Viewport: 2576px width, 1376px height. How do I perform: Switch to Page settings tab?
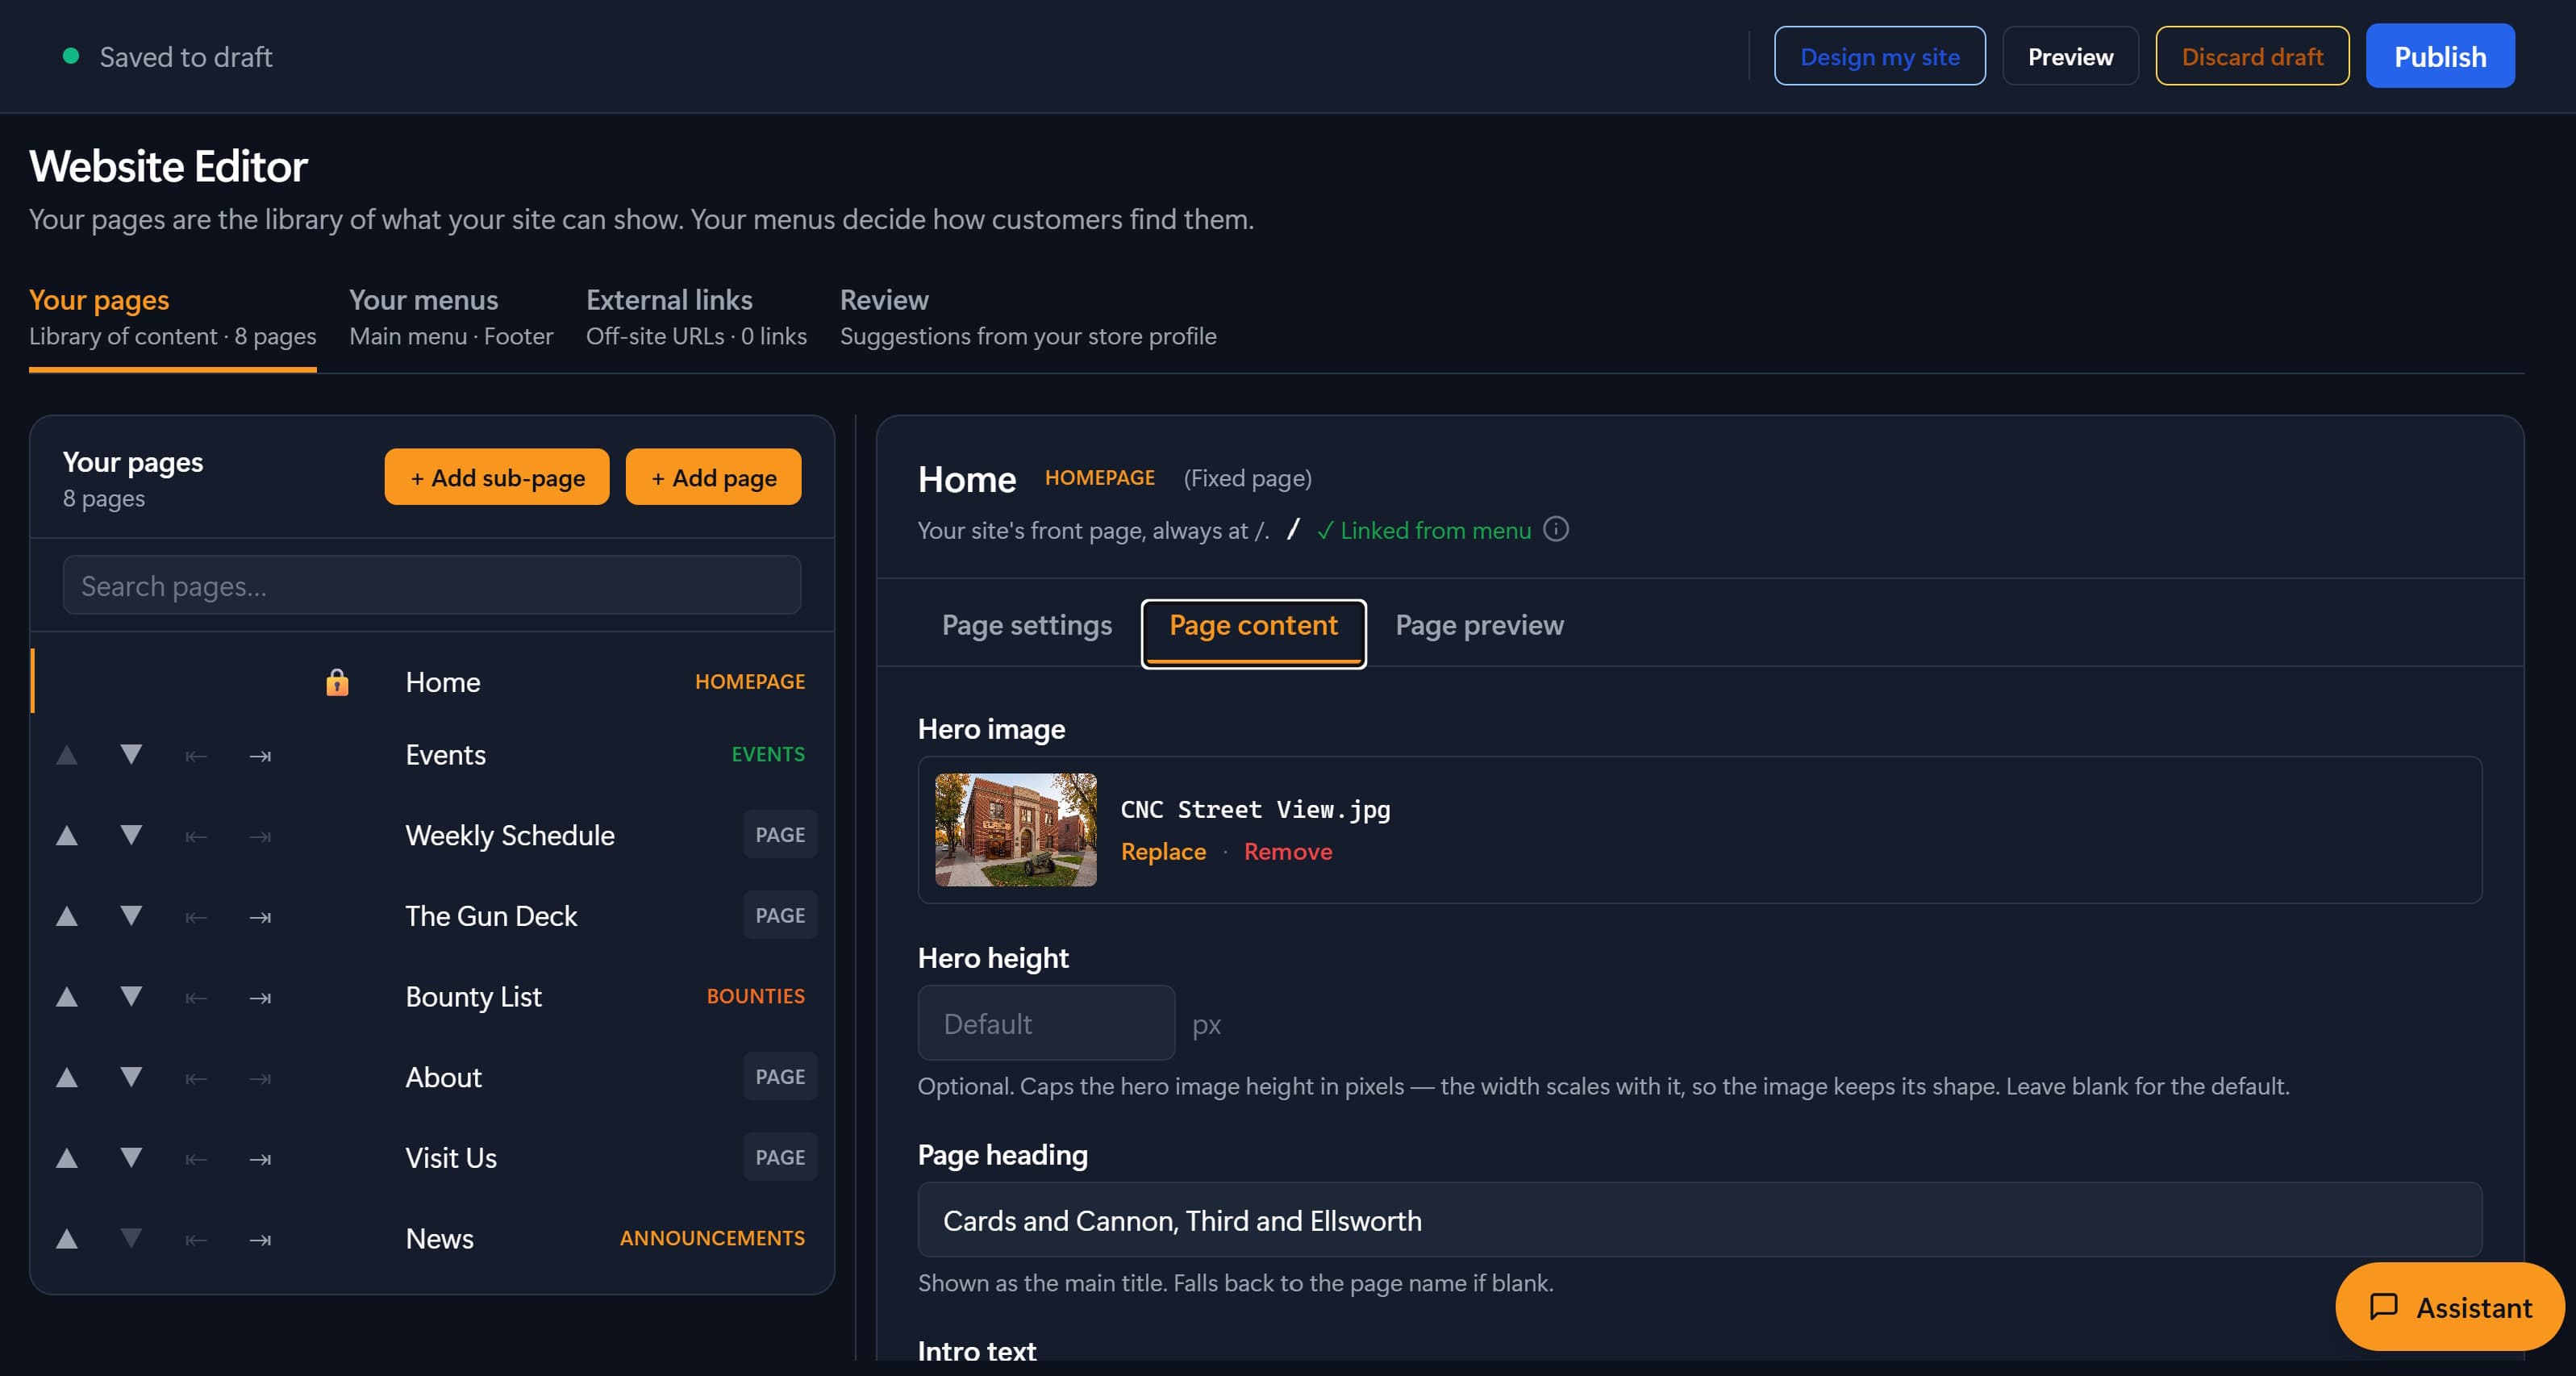pos(1027,625)
